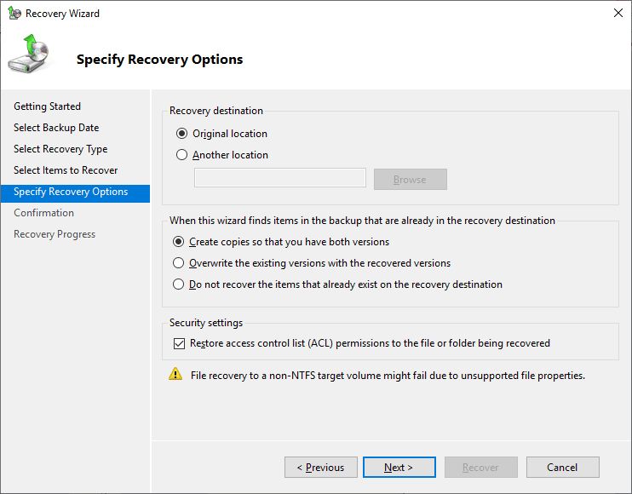
Task: Proceed with the Next button
Action: [399, 468]
